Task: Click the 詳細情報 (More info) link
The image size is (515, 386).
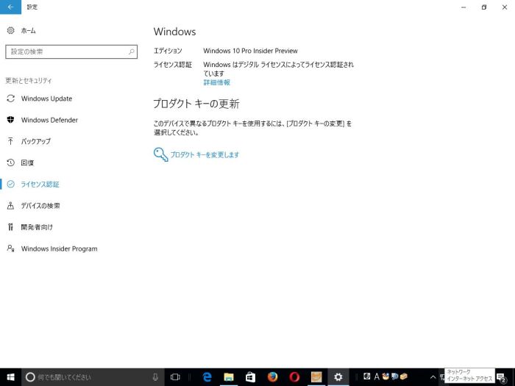Action: tap(216, 82)
